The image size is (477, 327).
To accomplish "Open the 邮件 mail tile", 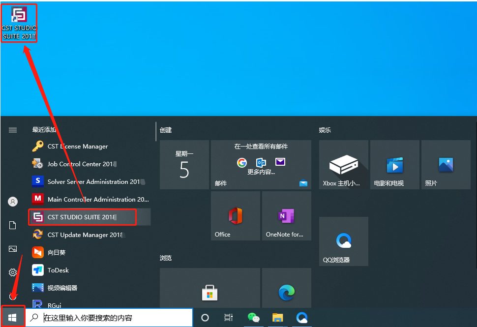I will click(x=261, y=165).
